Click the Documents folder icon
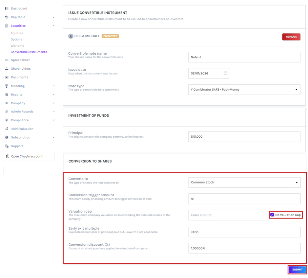 pos(7,78)
